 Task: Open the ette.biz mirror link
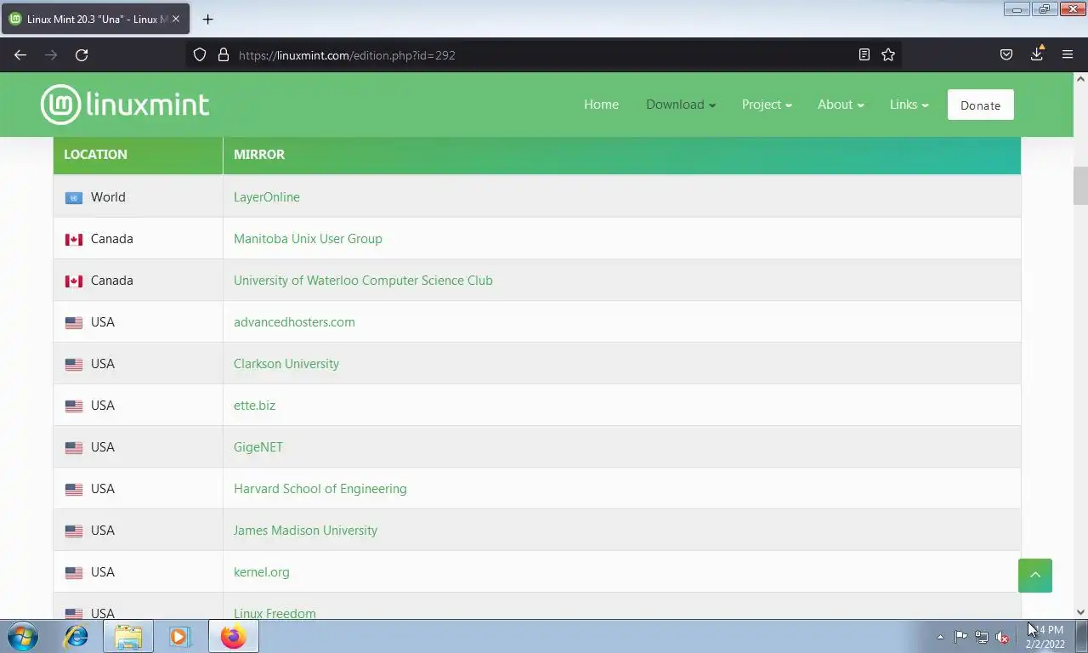(x=254, y=406)
